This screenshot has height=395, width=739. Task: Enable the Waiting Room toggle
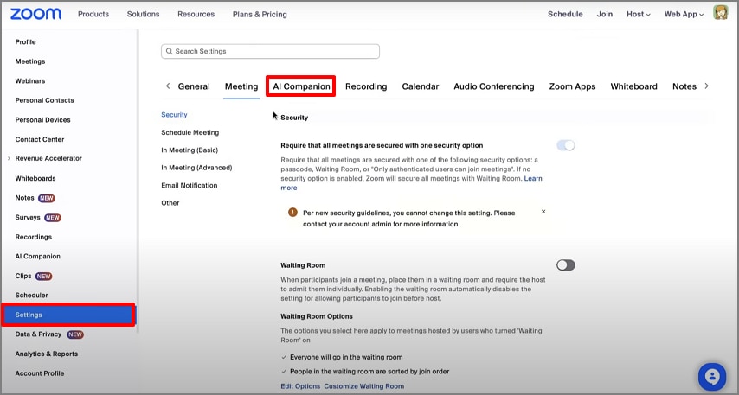pyautogui.click(x=565, y=265)
